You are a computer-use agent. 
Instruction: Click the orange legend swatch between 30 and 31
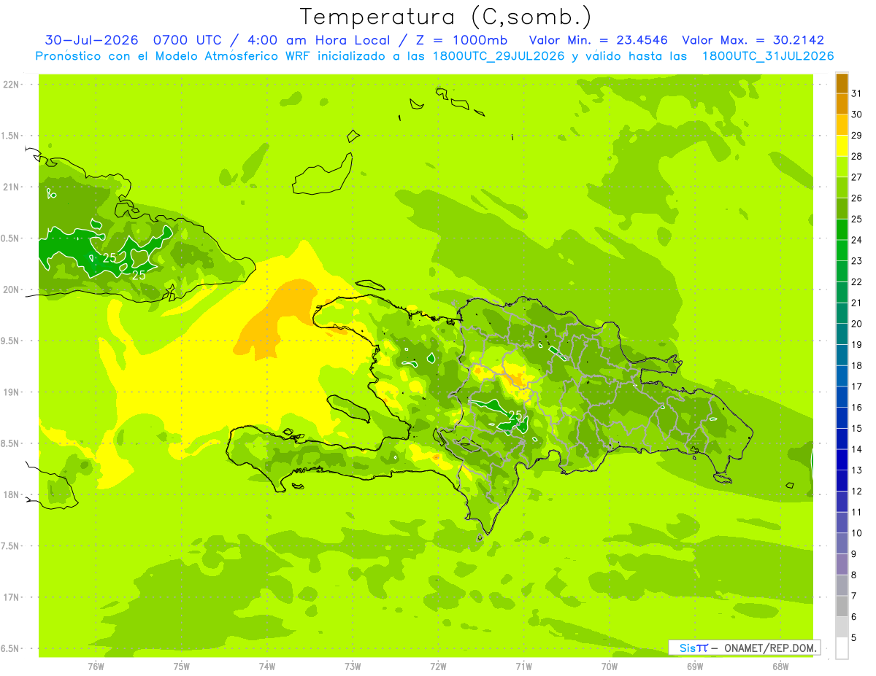pos(842,104)
